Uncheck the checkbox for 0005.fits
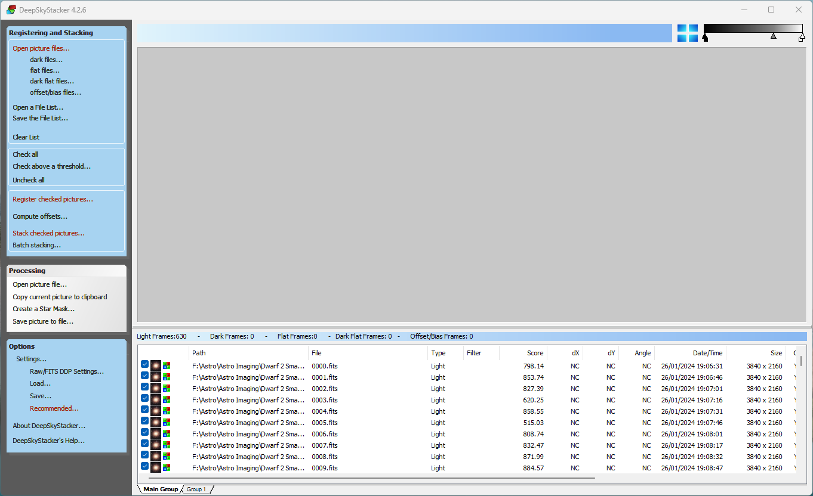 [x=144, y=421]
